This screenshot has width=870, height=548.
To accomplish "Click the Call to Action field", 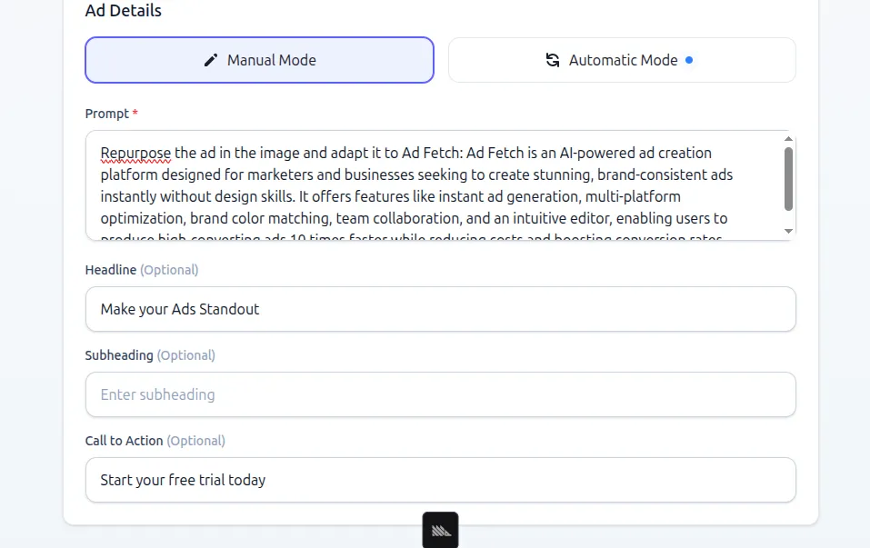I will click(x=441, y=480).
